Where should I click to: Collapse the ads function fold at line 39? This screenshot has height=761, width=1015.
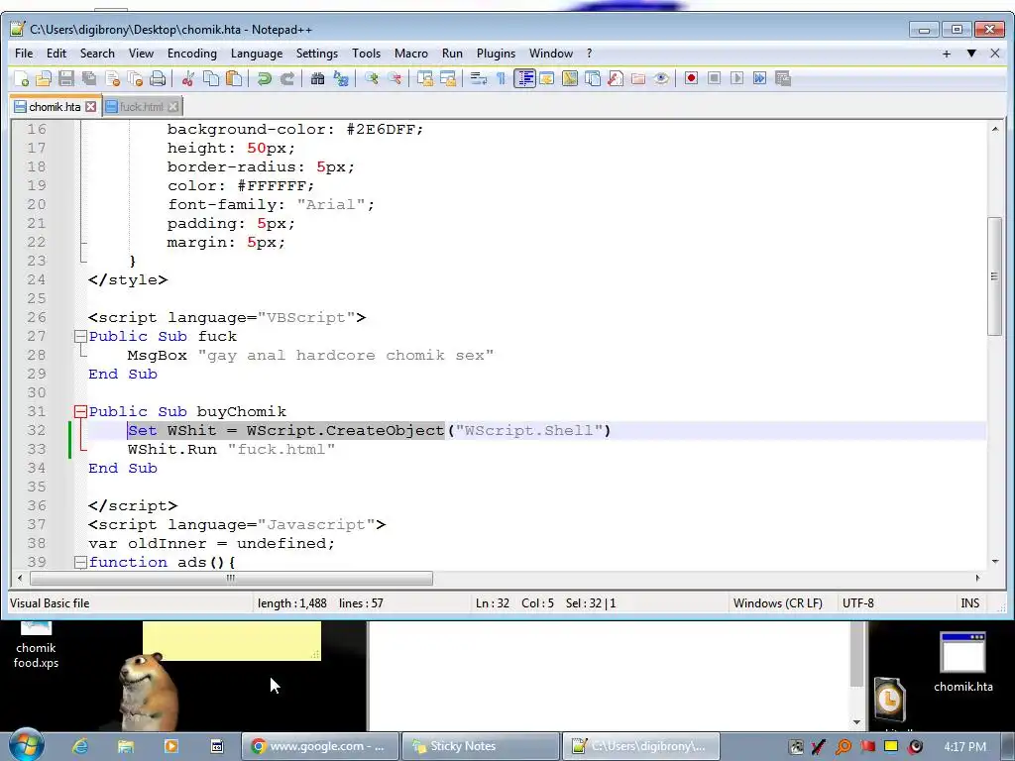80,563
